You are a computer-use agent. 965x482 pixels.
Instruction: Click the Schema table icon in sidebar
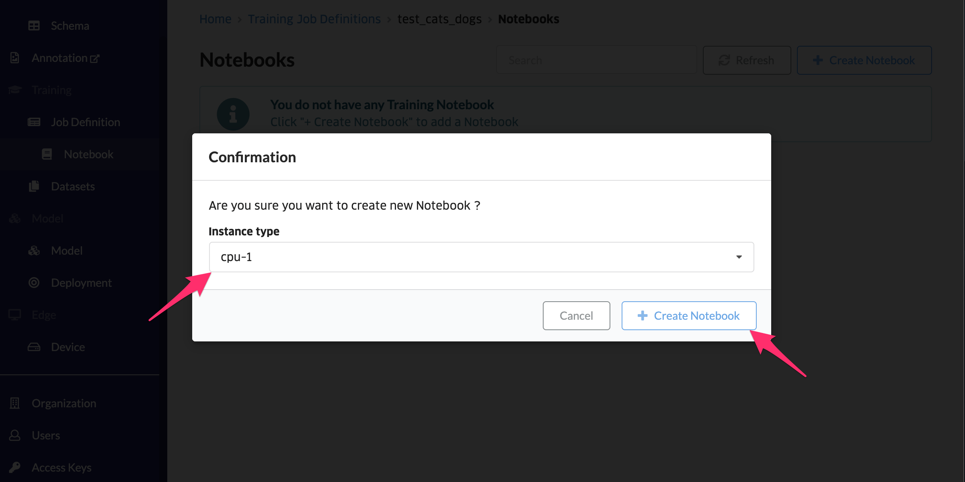pos(34,26)
